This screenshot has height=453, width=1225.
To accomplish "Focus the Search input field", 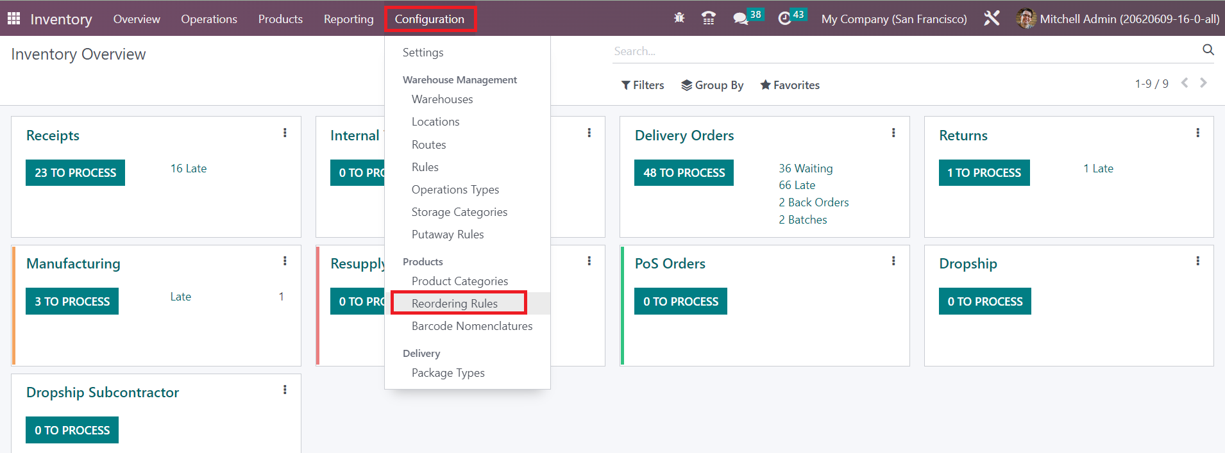I will (904, 51).
